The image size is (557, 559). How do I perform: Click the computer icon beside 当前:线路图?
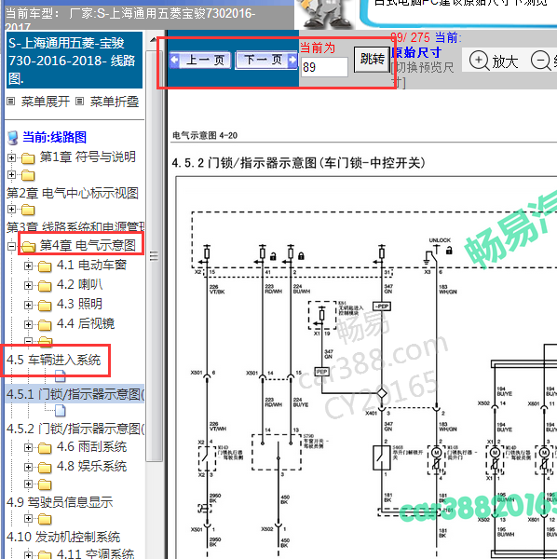[x=13, y=138]
